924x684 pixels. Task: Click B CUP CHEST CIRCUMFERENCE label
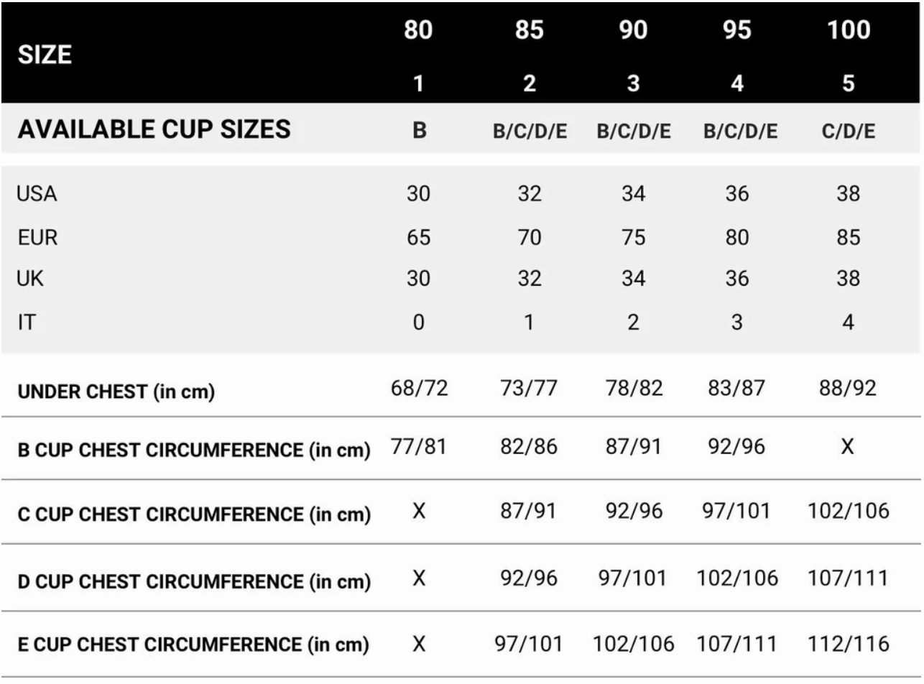coord(193,452)
